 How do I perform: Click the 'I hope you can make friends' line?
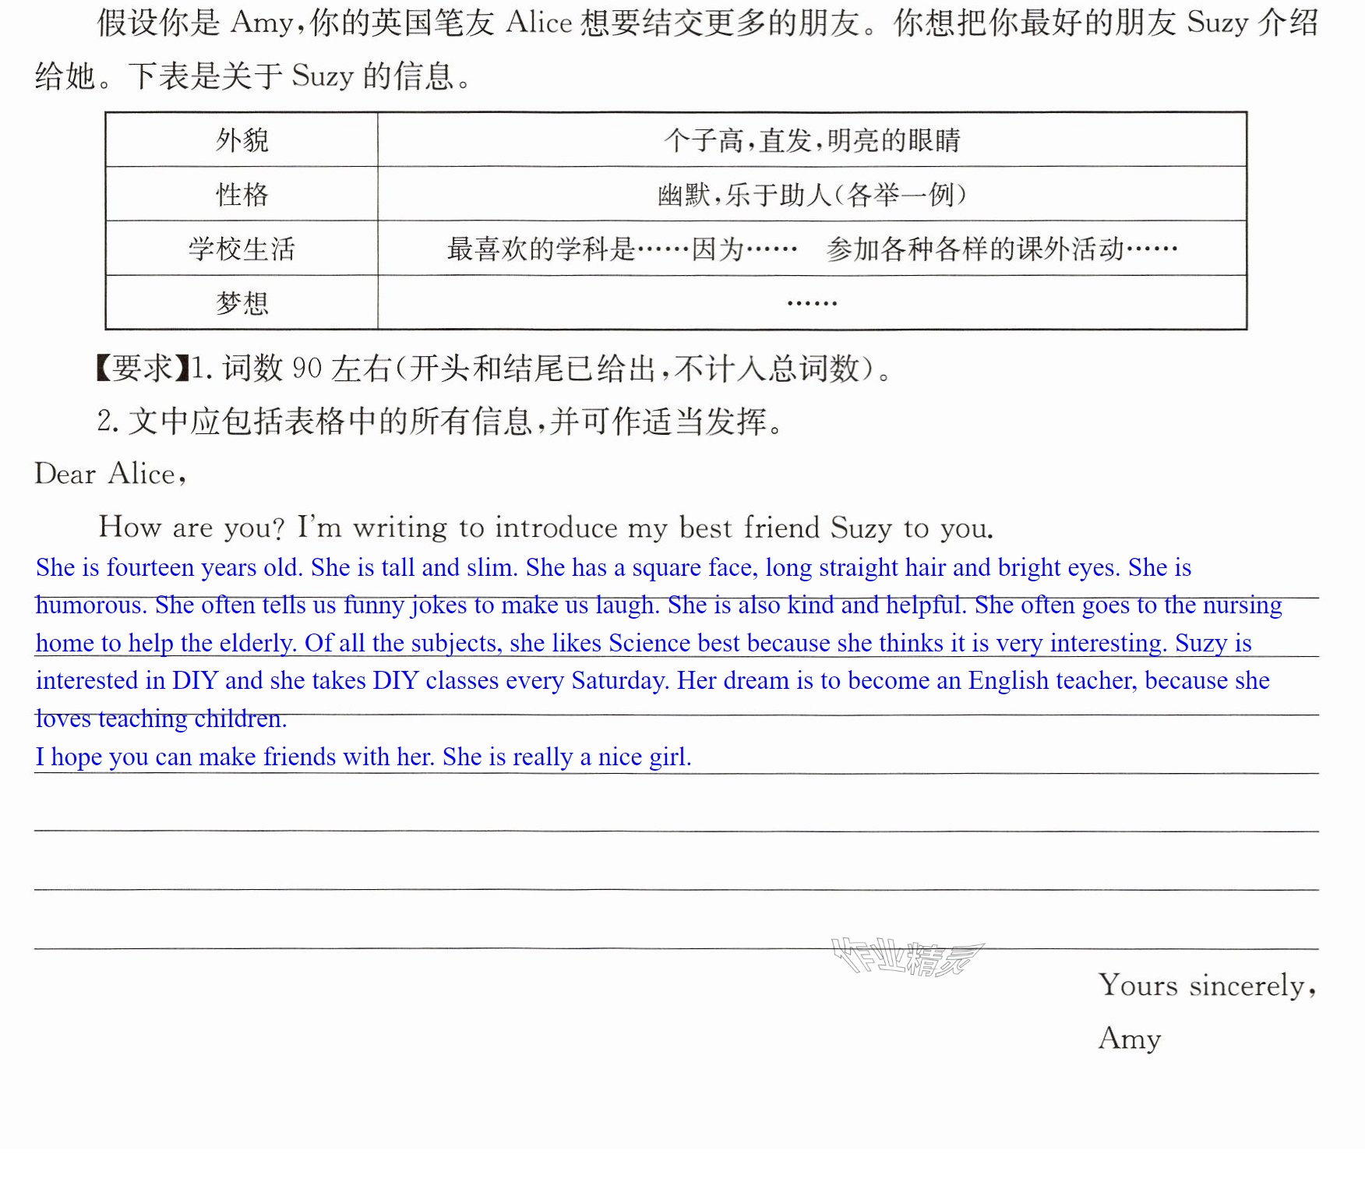(364, 757)
